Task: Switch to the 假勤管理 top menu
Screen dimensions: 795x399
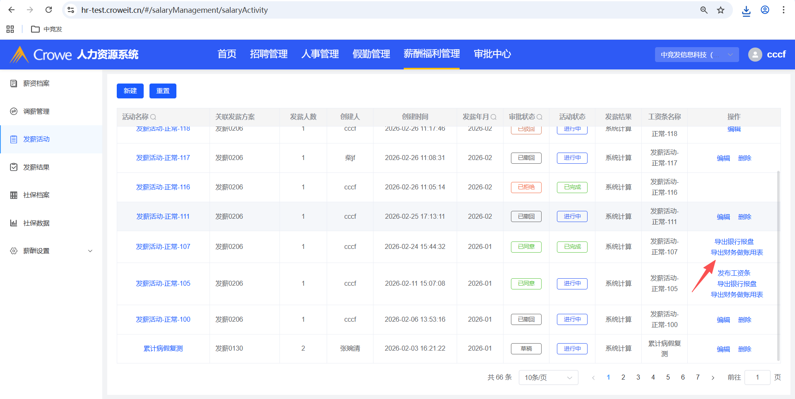Action: click(x=371, y=54)
